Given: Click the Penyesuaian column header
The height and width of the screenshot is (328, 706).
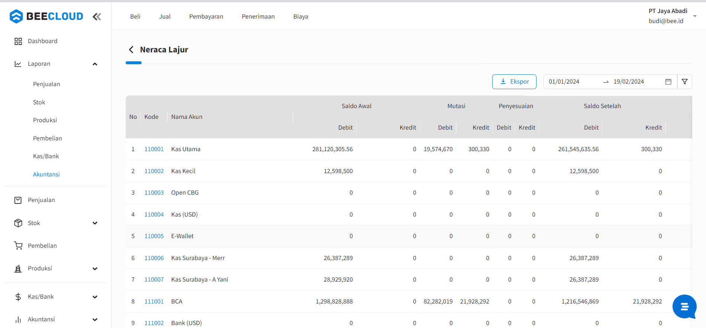Looking at the screenshot, I should tap(516, 106).
